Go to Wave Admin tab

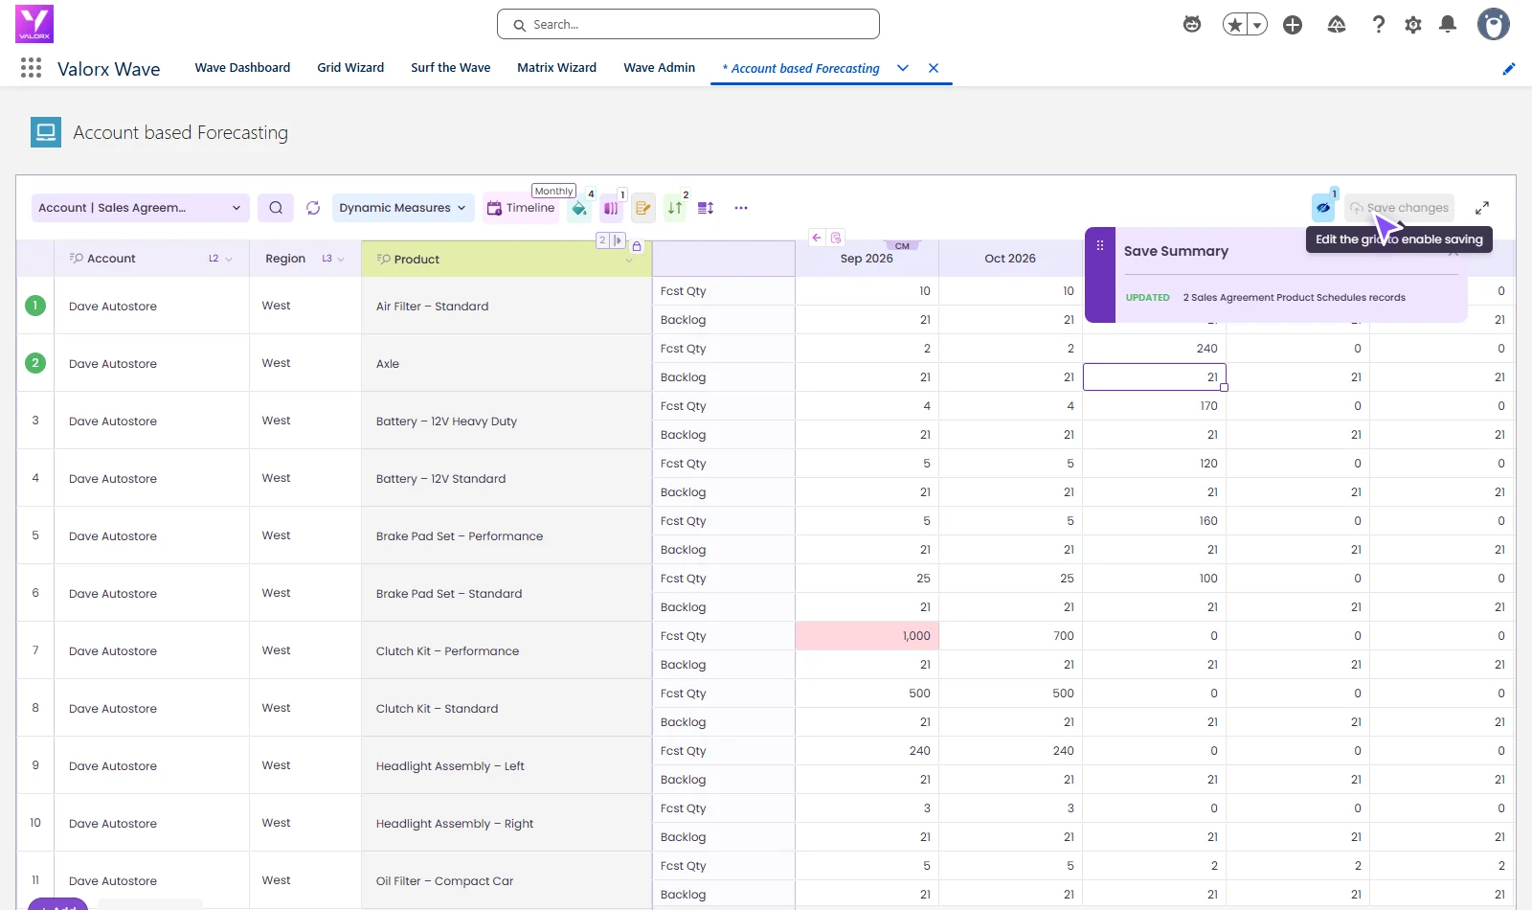click(x=659, y=68)
